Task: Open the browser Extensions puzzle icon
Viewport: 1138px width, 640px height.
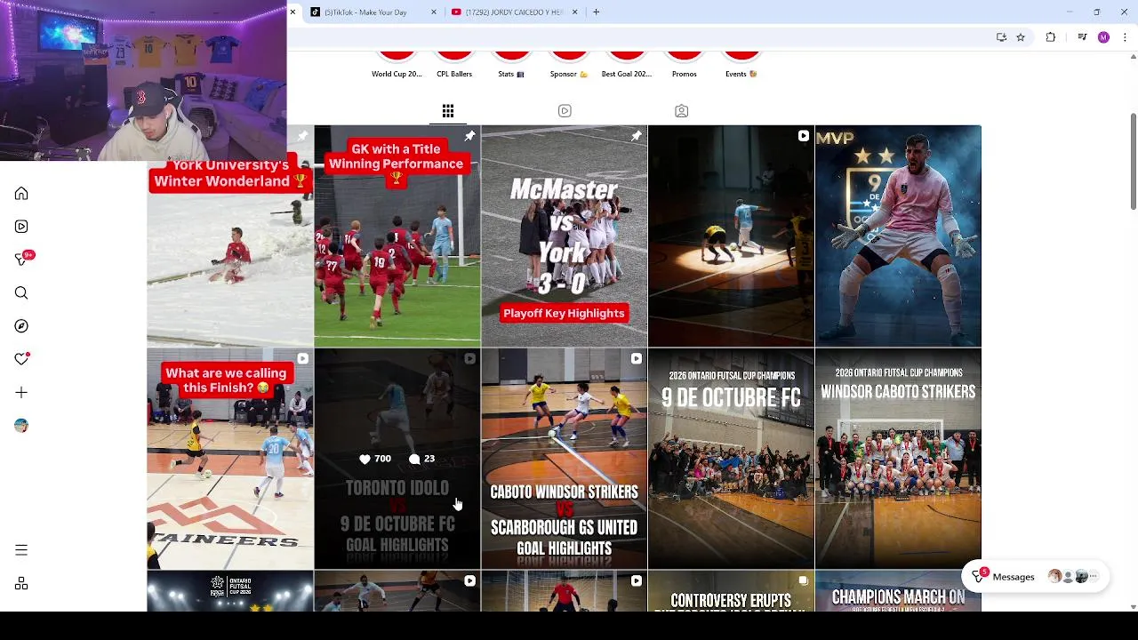Action: point(1051,37)
